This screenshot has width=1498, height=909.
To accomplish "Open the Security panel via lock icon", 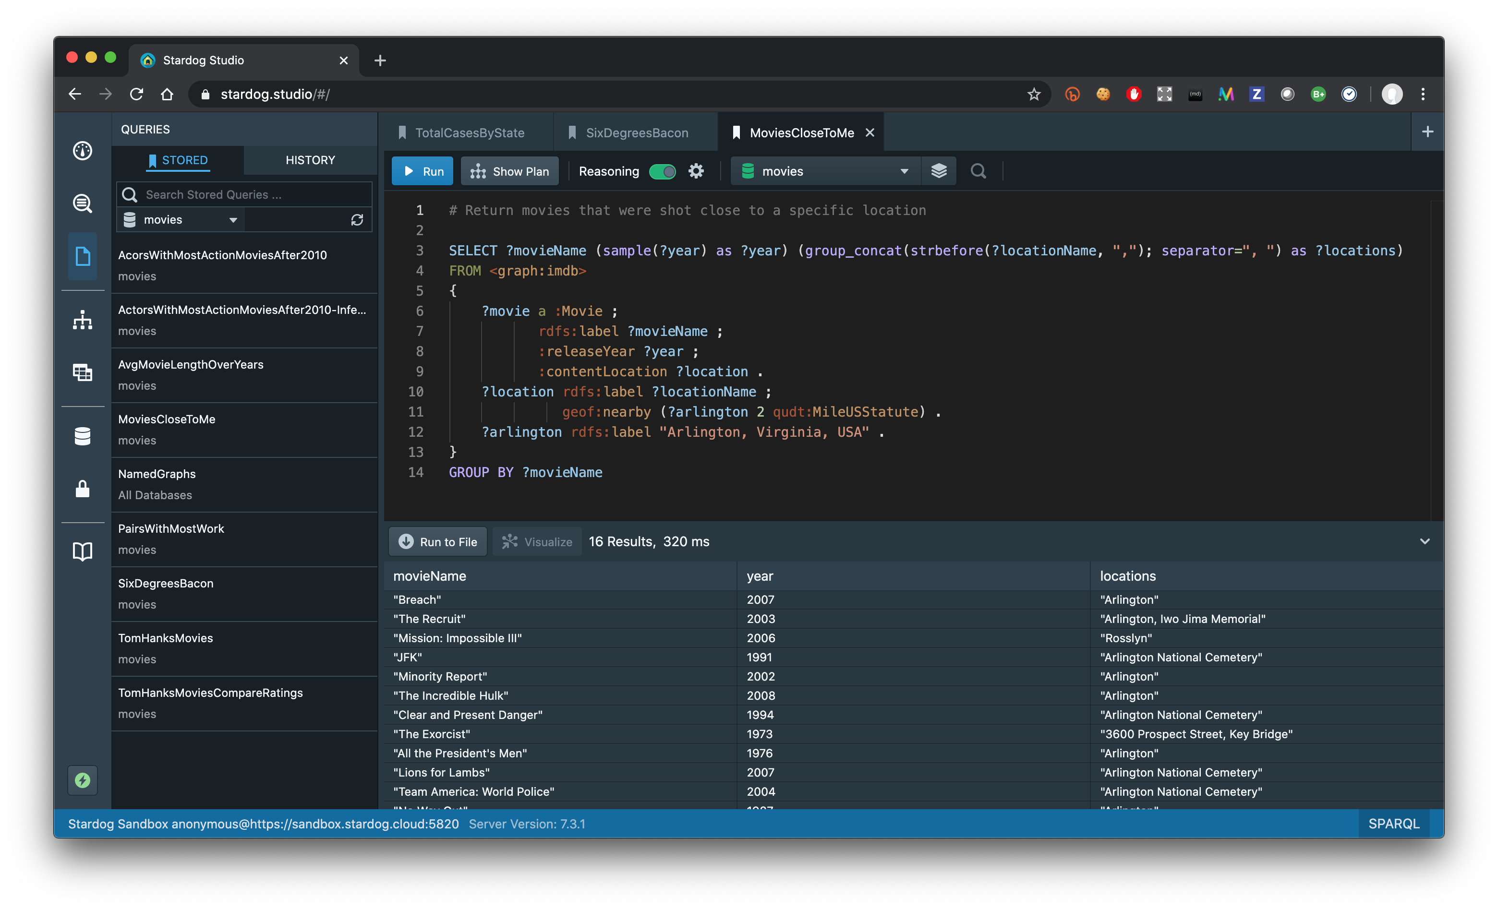I will (x=83, y=489).
